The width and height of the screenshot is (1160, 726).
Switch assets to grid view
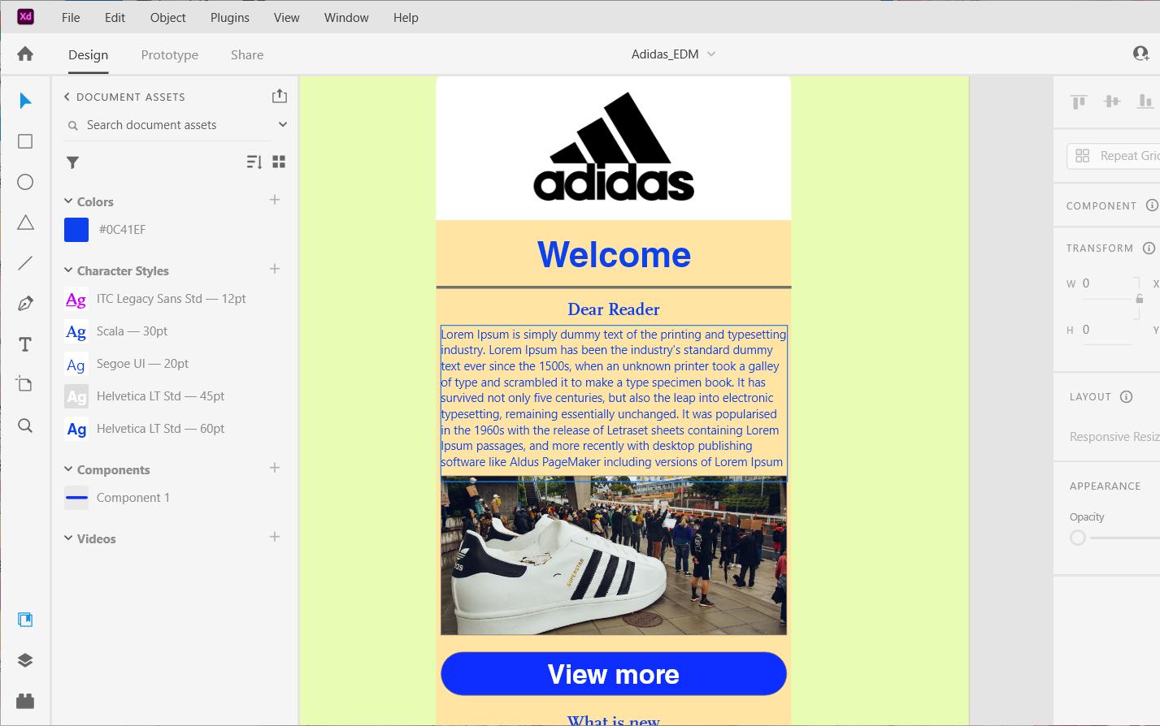[279, 162]
